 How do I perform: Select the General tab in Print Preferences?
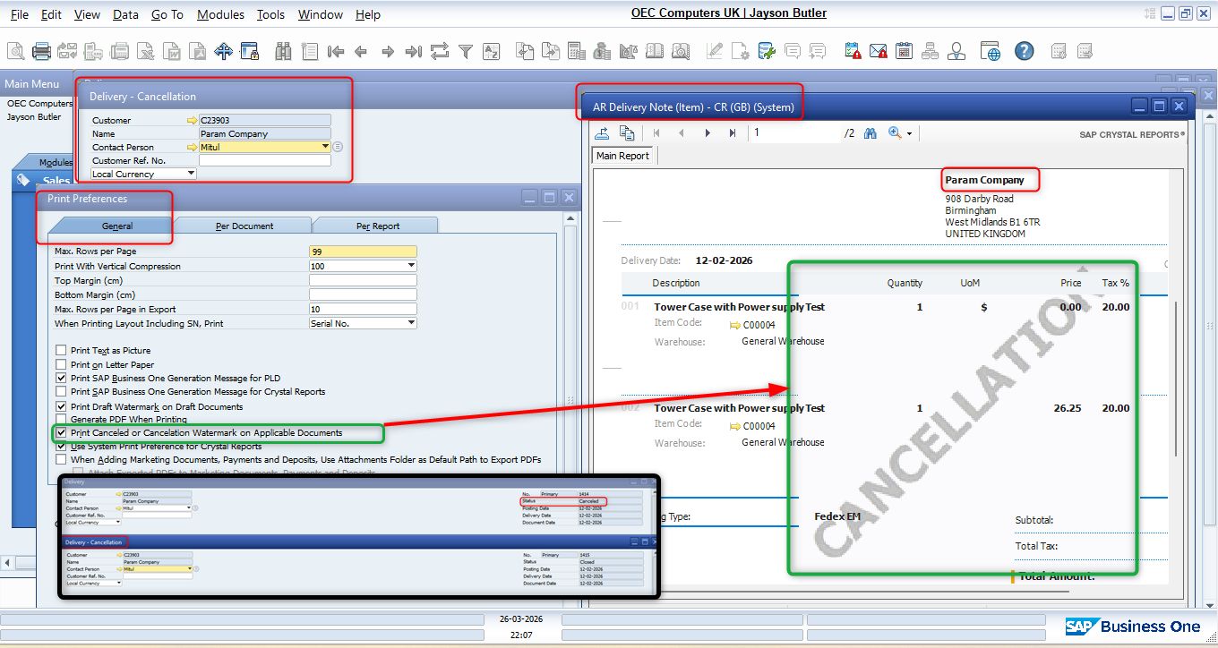click(x=116, y=226)
